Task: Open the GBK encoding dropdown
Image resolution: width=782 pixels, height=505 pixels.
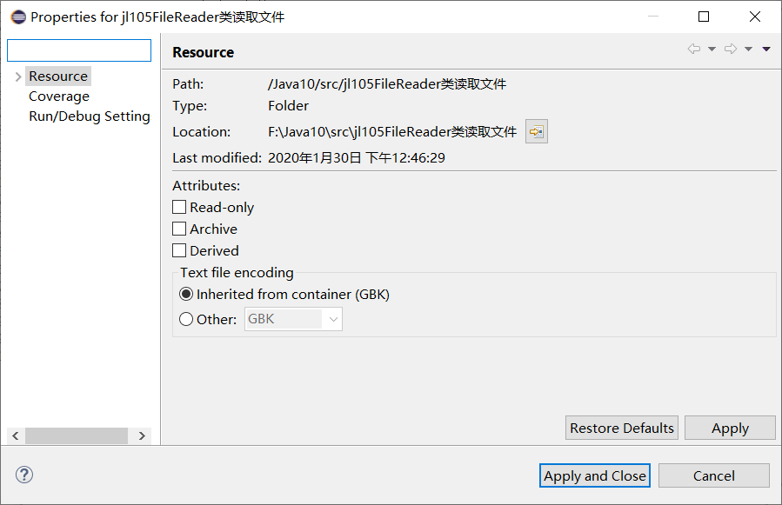Action: pyautogui.click(x=333, y=319)
